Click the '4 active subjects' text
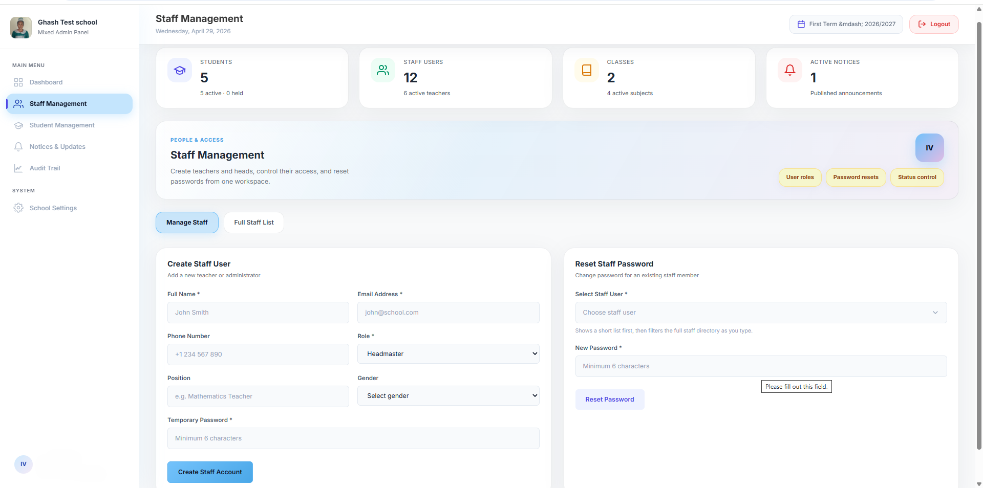The width and height of the screenshot is (983, 488). tap(630, 93)
